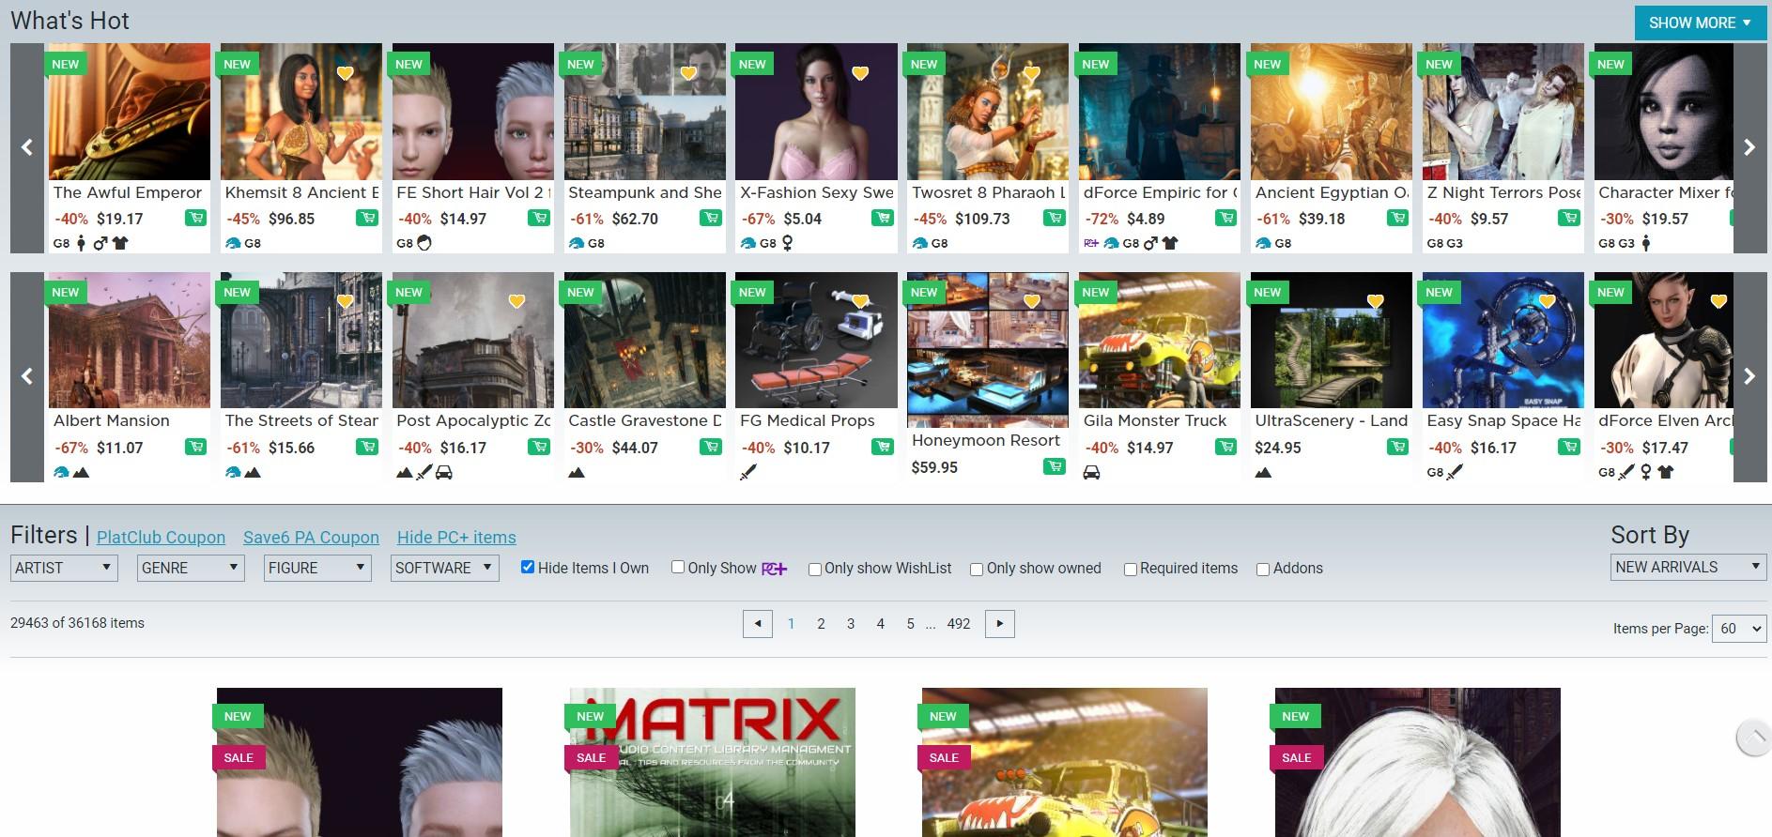Check Required items filter

point(1131,569)
